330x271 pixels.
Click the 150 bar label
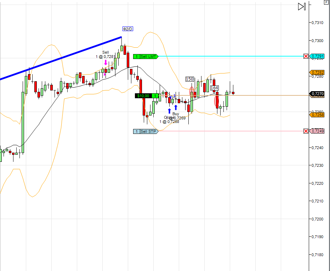click(190, 79)
